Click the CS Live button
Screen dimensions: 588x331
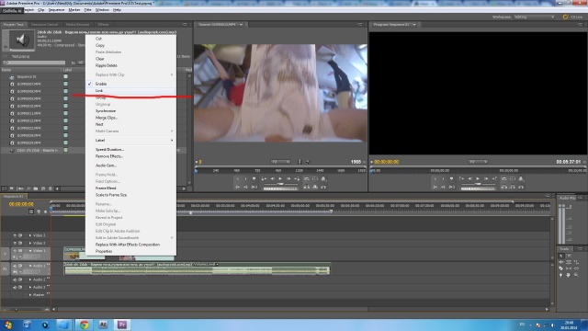[572, 17]
